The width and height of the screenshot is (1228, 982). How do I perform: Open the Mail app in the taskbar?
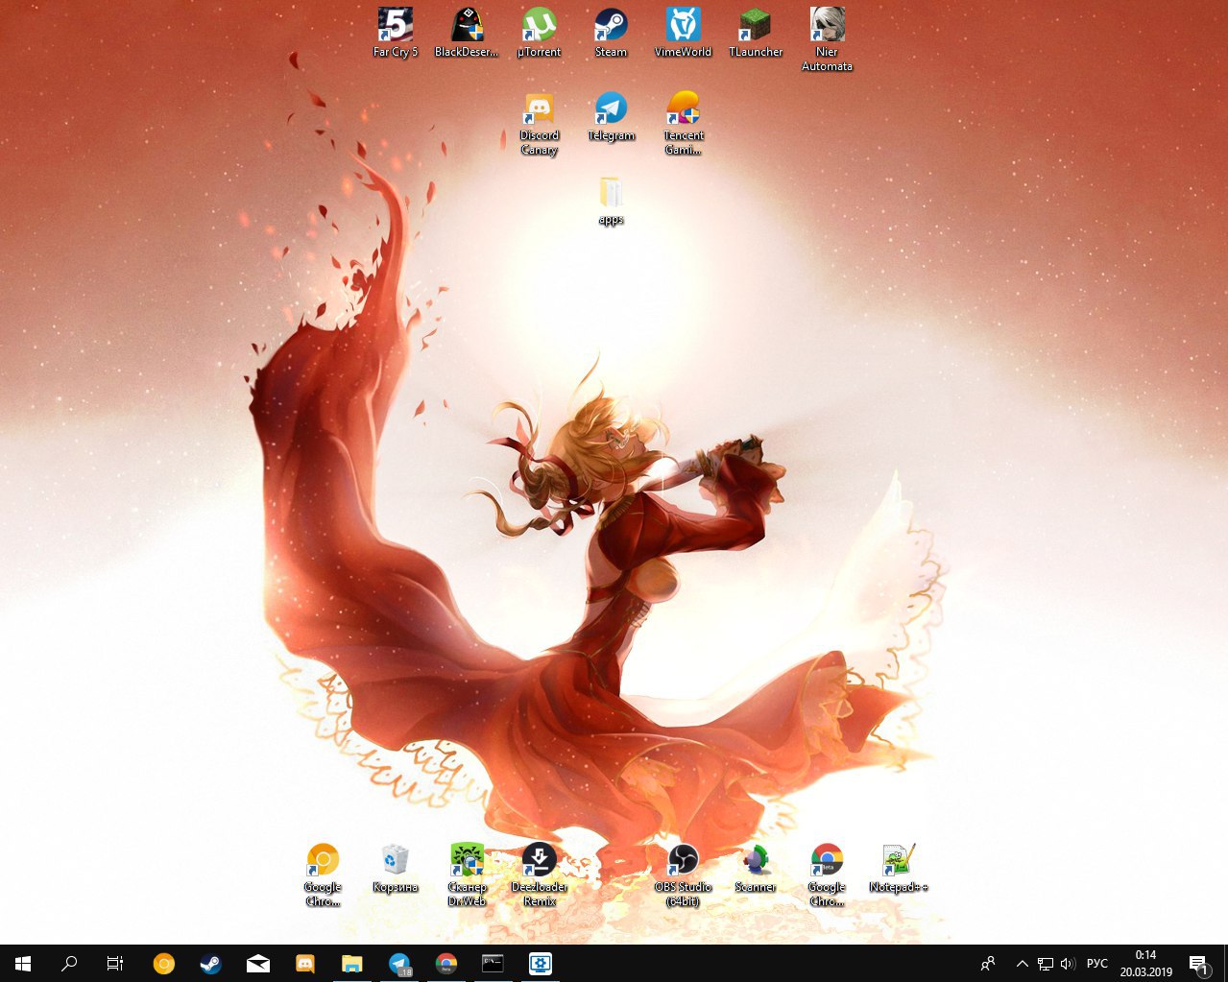click(257, 964)
